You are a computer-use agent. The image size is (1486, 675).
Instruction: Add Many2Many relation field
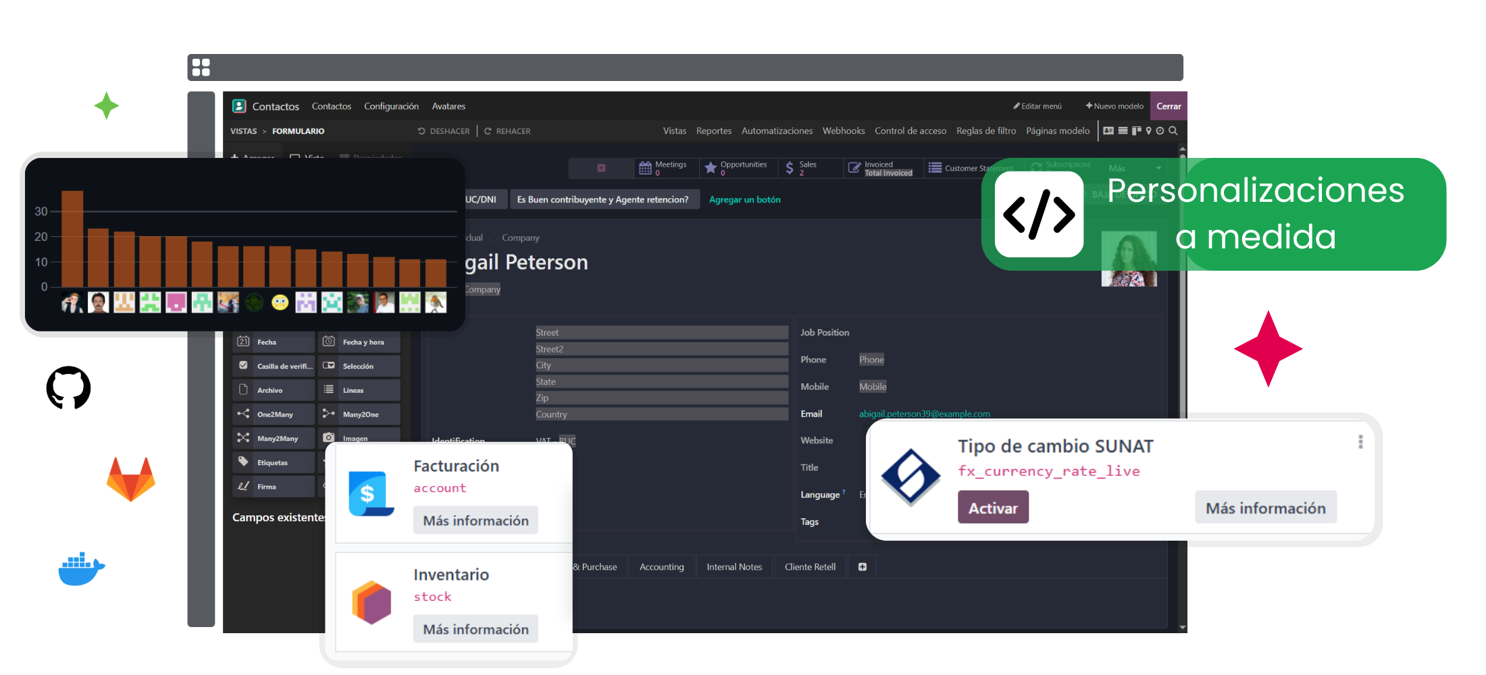click(x=274, y=438)
